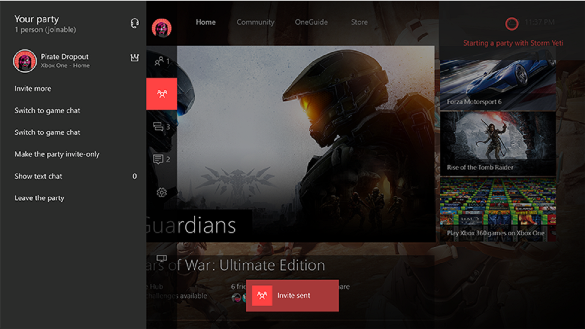Click the "1 person (joinable)" status text
The width and height of the screenshot is (585, 329).
[x=45, y=30]
